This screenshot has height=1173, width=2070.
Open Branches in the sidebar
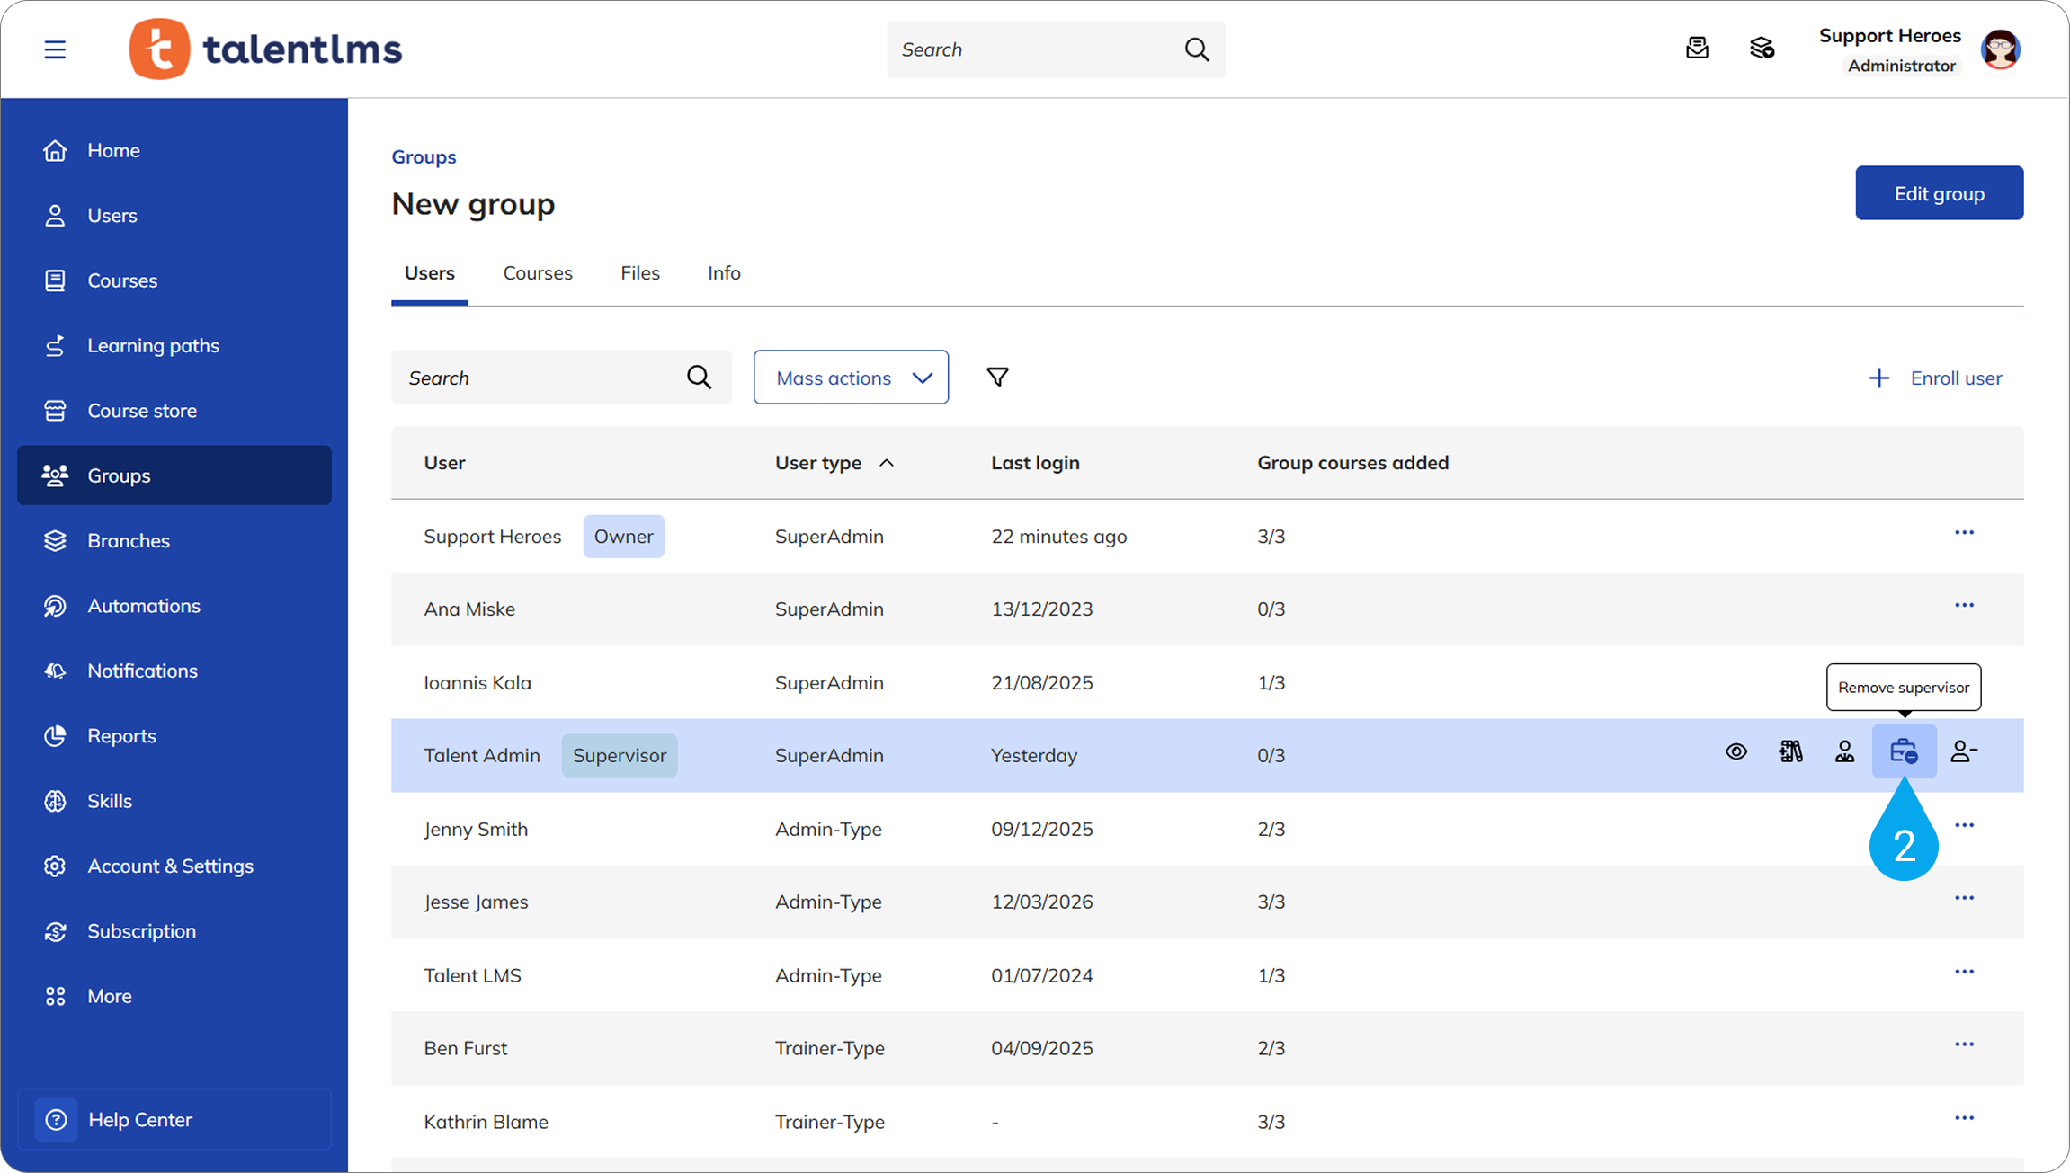(174, 540)
